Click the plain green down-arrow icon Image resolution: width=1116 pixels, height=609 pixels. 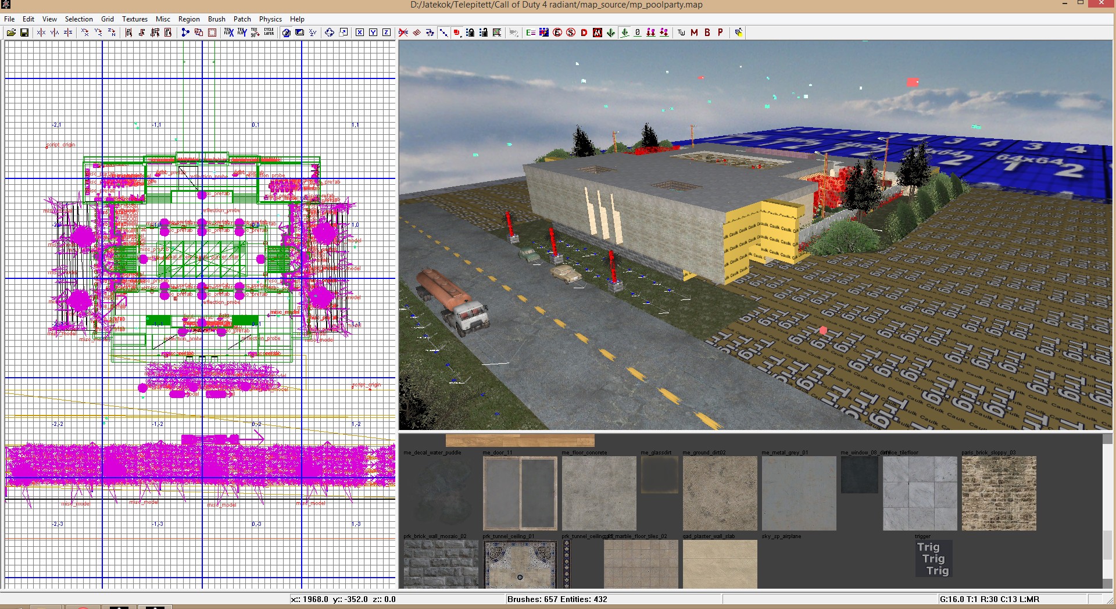611,33
